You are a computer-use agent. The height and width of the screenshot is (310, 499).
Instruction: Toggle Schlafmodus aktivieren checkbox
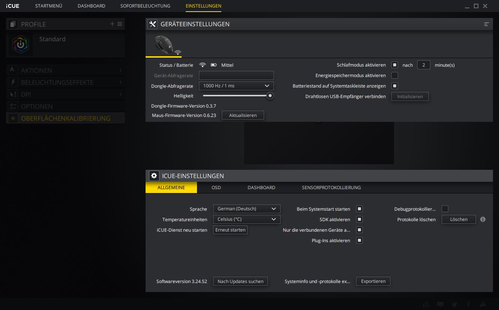point(395,65)
